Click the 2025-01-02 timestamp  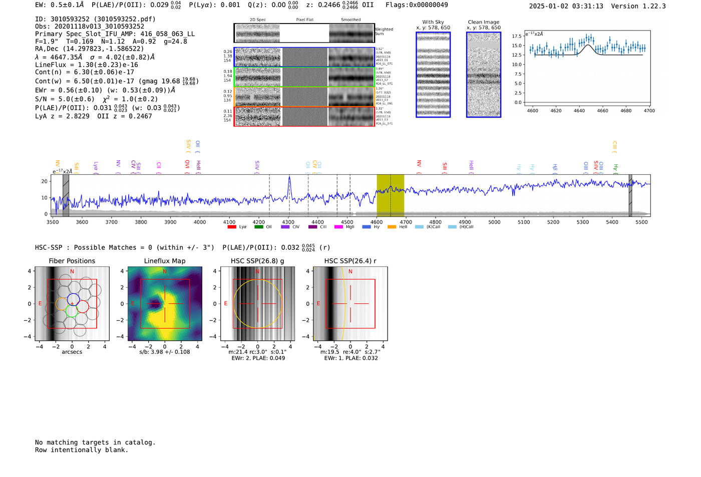coord(566,6)
